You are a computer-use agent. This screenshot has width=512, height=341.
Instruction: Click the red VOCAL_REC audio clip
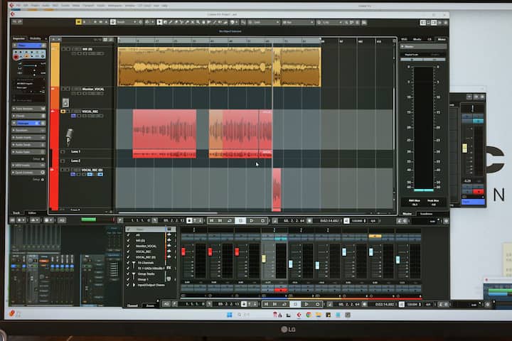pyautogui.click(x=164, y=132)
